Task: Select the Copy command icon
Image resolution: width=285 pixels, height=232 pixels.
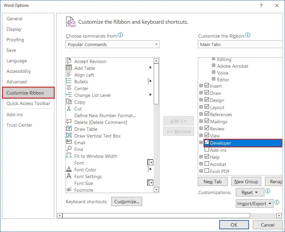Action: tap(70, 102)
